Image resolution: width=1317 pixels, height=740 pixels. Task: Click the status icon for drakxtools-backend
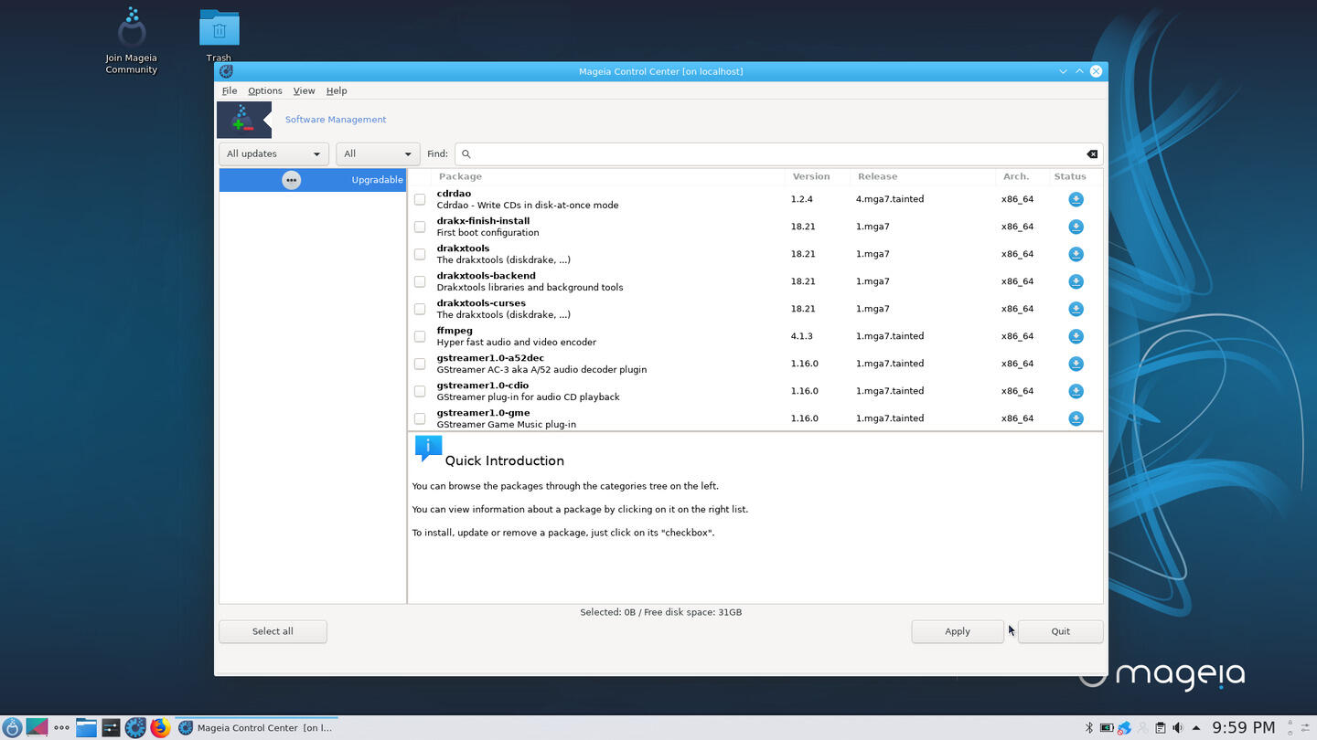[x=1076, y=281]
